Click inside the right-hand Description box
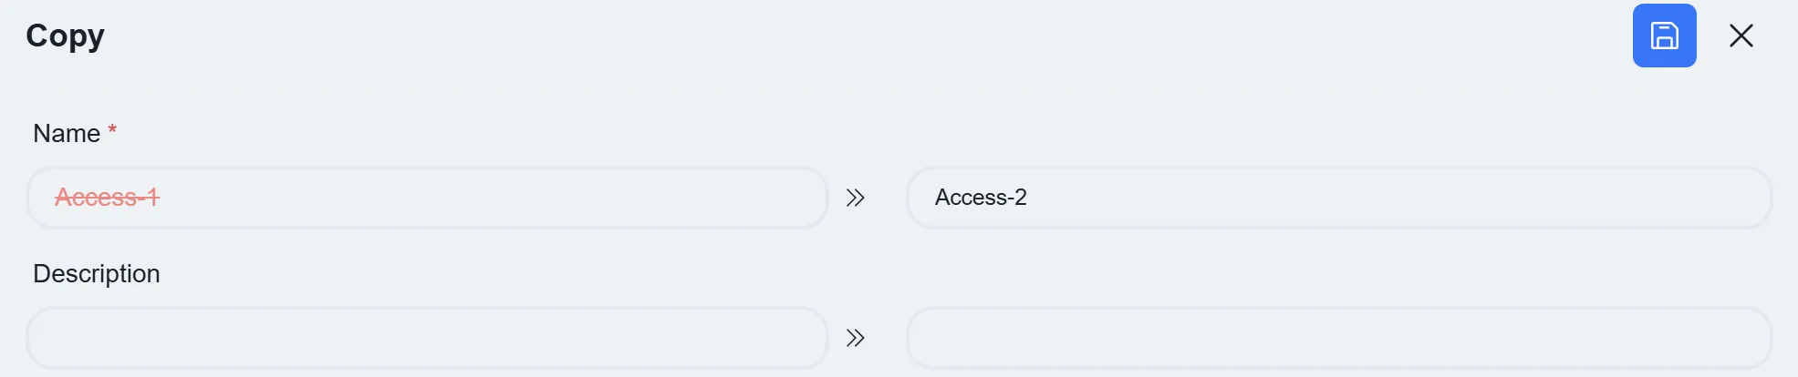 (1338, 338)
